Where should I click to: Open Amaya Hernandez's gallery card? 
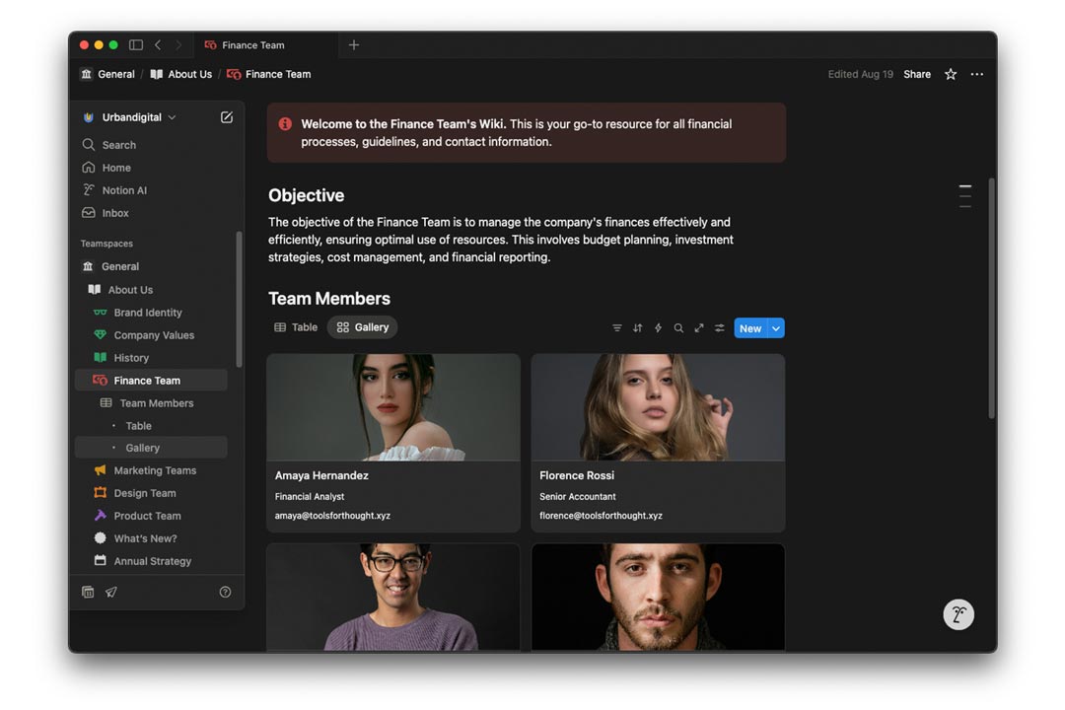coord(392,443)
